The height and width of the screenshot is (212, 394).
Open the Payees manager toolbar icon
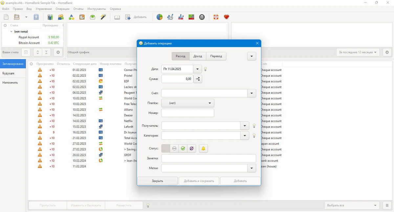(x=61, y=17)
